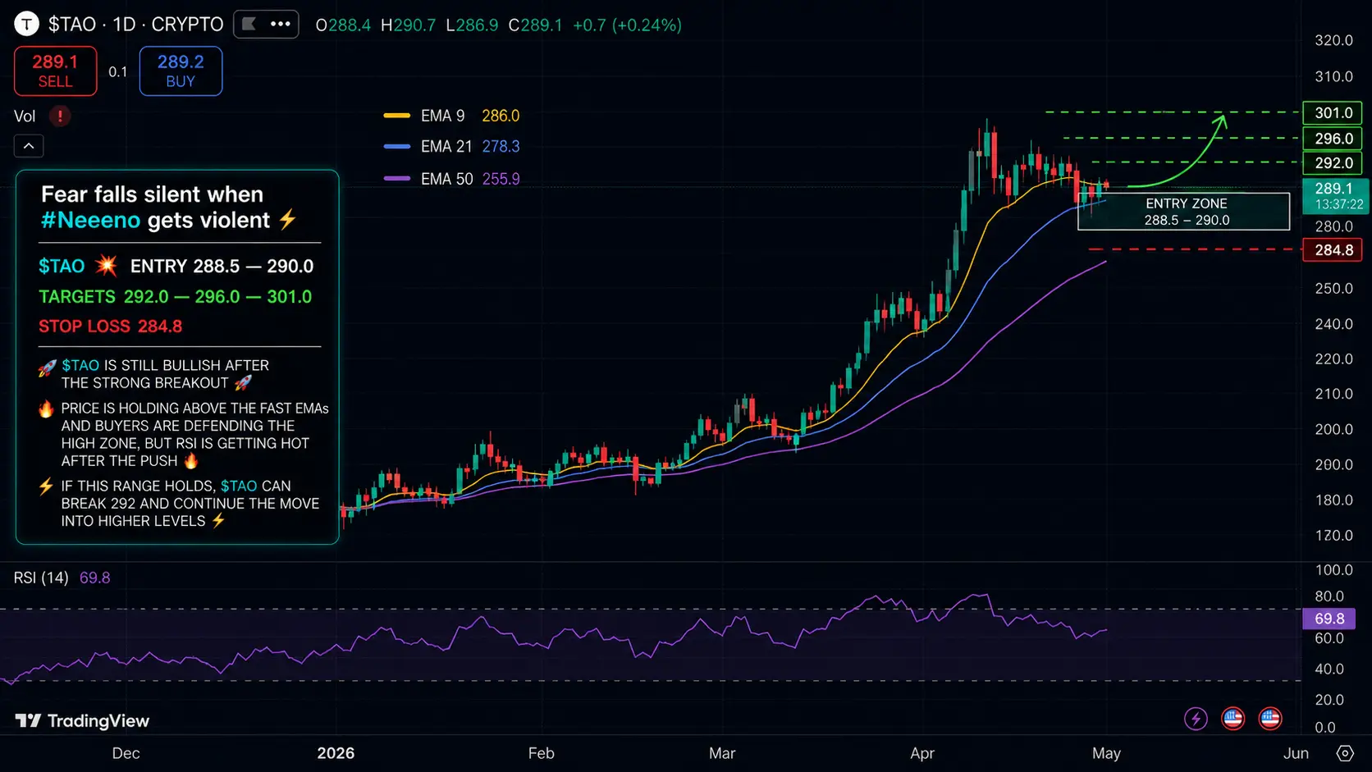Collapse the indicator legend with the chevron button
The height and width of the screenshot is (772, 1372).
coord(29,146)
